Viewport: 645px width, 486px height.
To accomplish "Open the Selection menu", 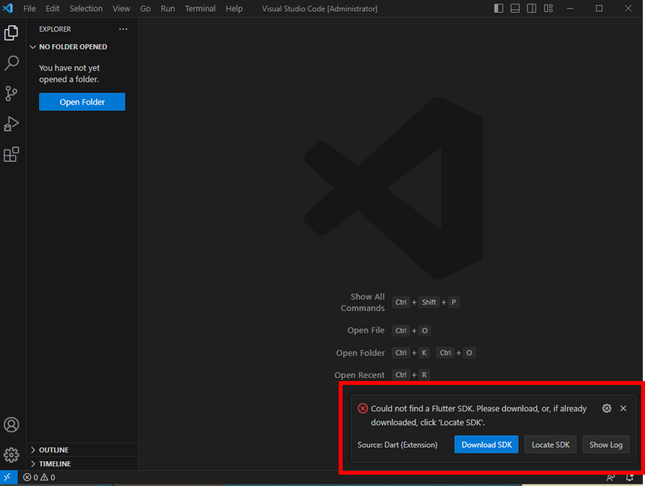I will [86, 9].
